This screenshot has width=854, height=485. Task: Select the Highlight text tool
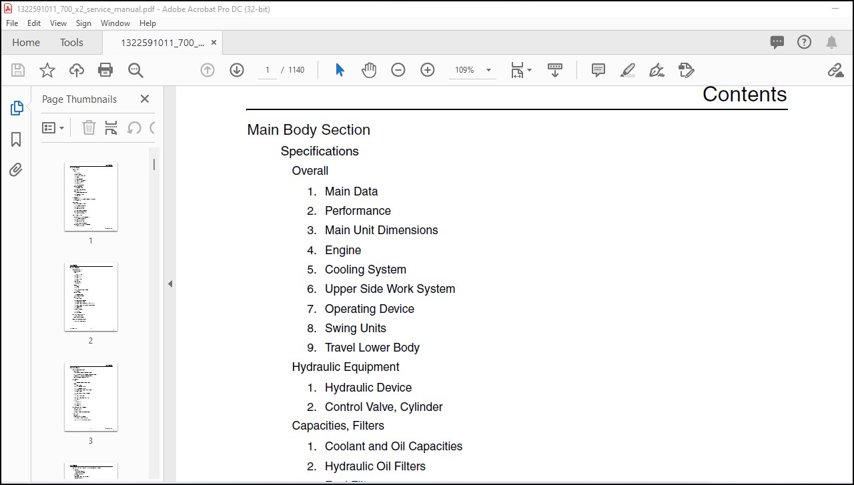coord(628,70)
